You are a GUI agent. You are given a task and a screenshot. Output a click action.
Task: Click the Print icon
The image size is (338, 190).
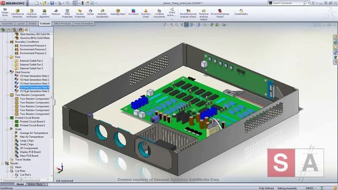click(60, 3)
